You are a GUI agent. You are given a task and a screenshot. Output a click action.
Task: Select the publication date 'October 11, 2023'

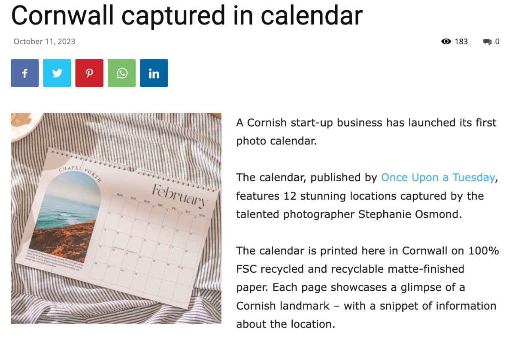[x=44, y=41]
